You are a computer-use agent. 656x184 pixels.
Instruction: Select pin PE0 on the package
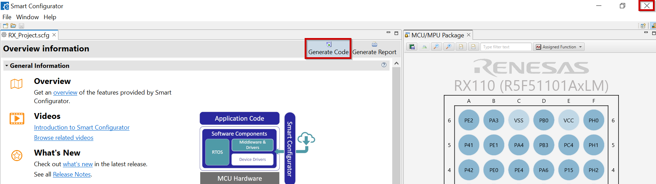click(494, 170)
